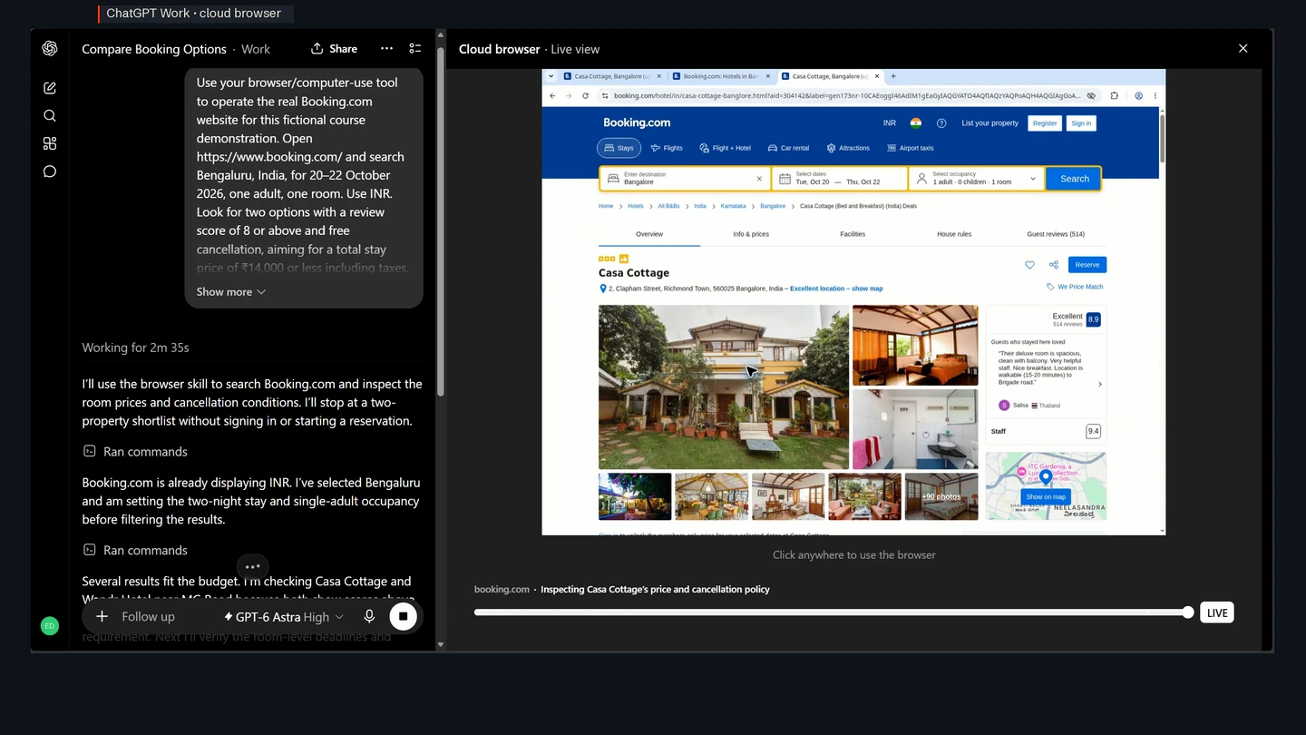Open the +90 photos thumbnail

pos(941,496)
